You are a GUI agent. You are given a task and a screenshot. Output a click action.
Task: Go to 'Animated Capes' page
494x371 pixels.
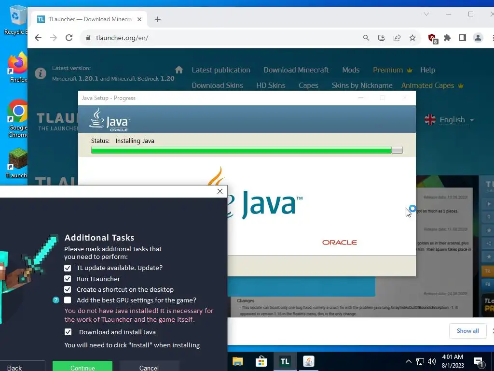[432, 86]
